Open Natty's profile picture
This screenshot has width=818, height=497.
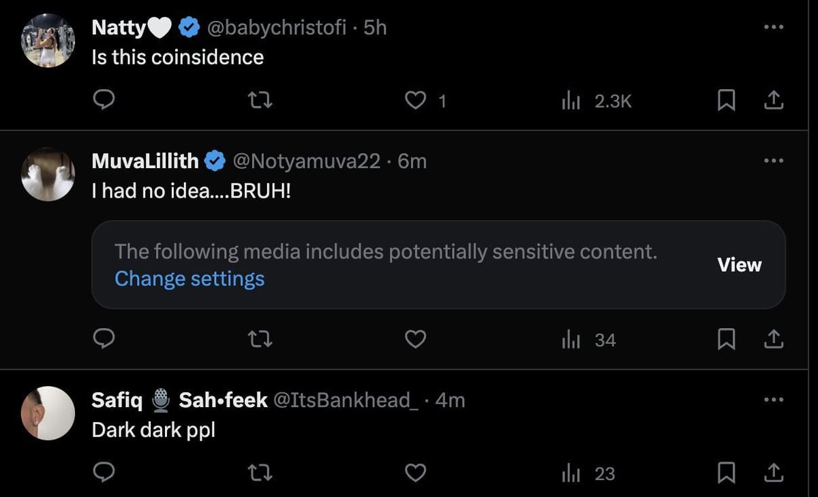pos(48,41)
